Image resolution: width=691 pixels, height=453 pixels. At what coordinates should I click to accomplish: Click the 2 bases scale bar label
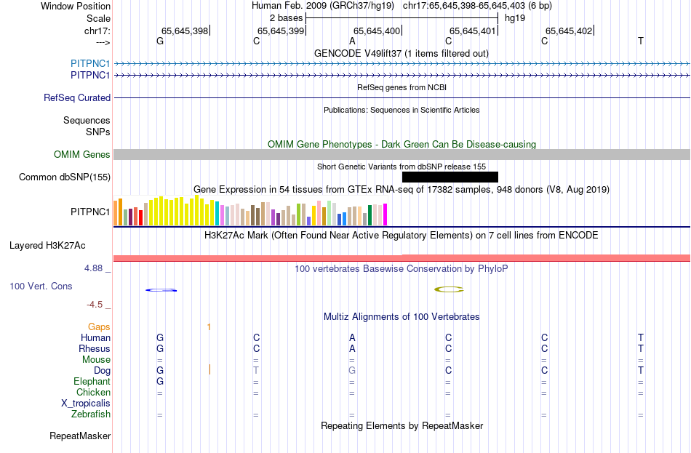pyautogui.click(x=287, y=18)
